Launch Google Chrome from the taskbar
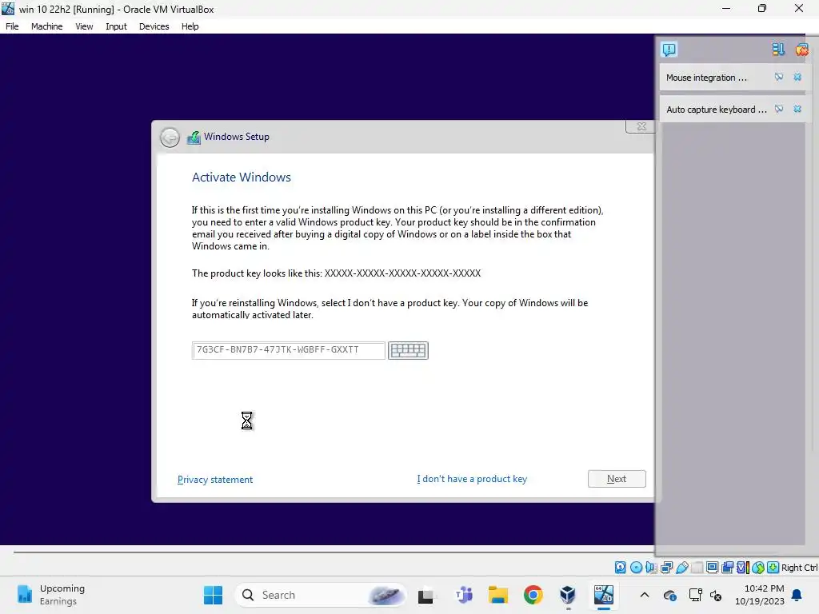 (x=533, y=595)
